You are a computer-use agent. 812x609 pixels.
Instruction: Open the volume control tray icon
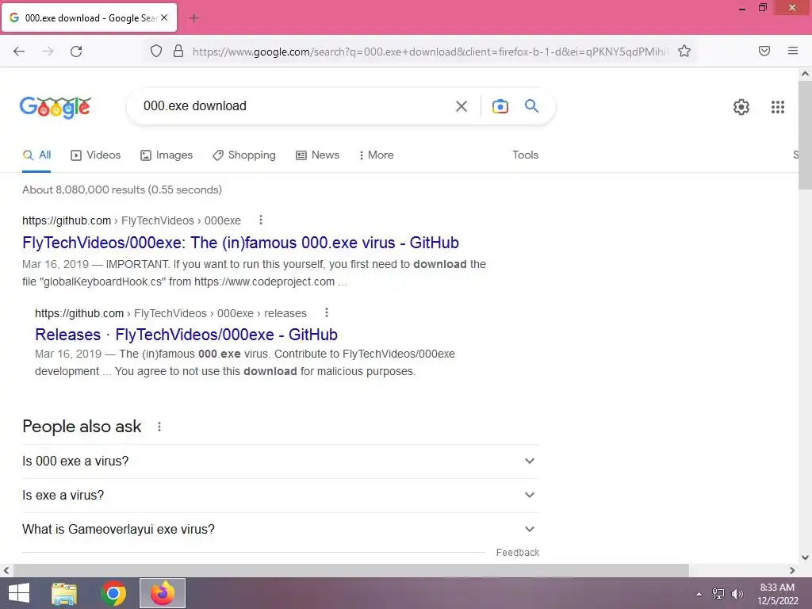point(737,594)
